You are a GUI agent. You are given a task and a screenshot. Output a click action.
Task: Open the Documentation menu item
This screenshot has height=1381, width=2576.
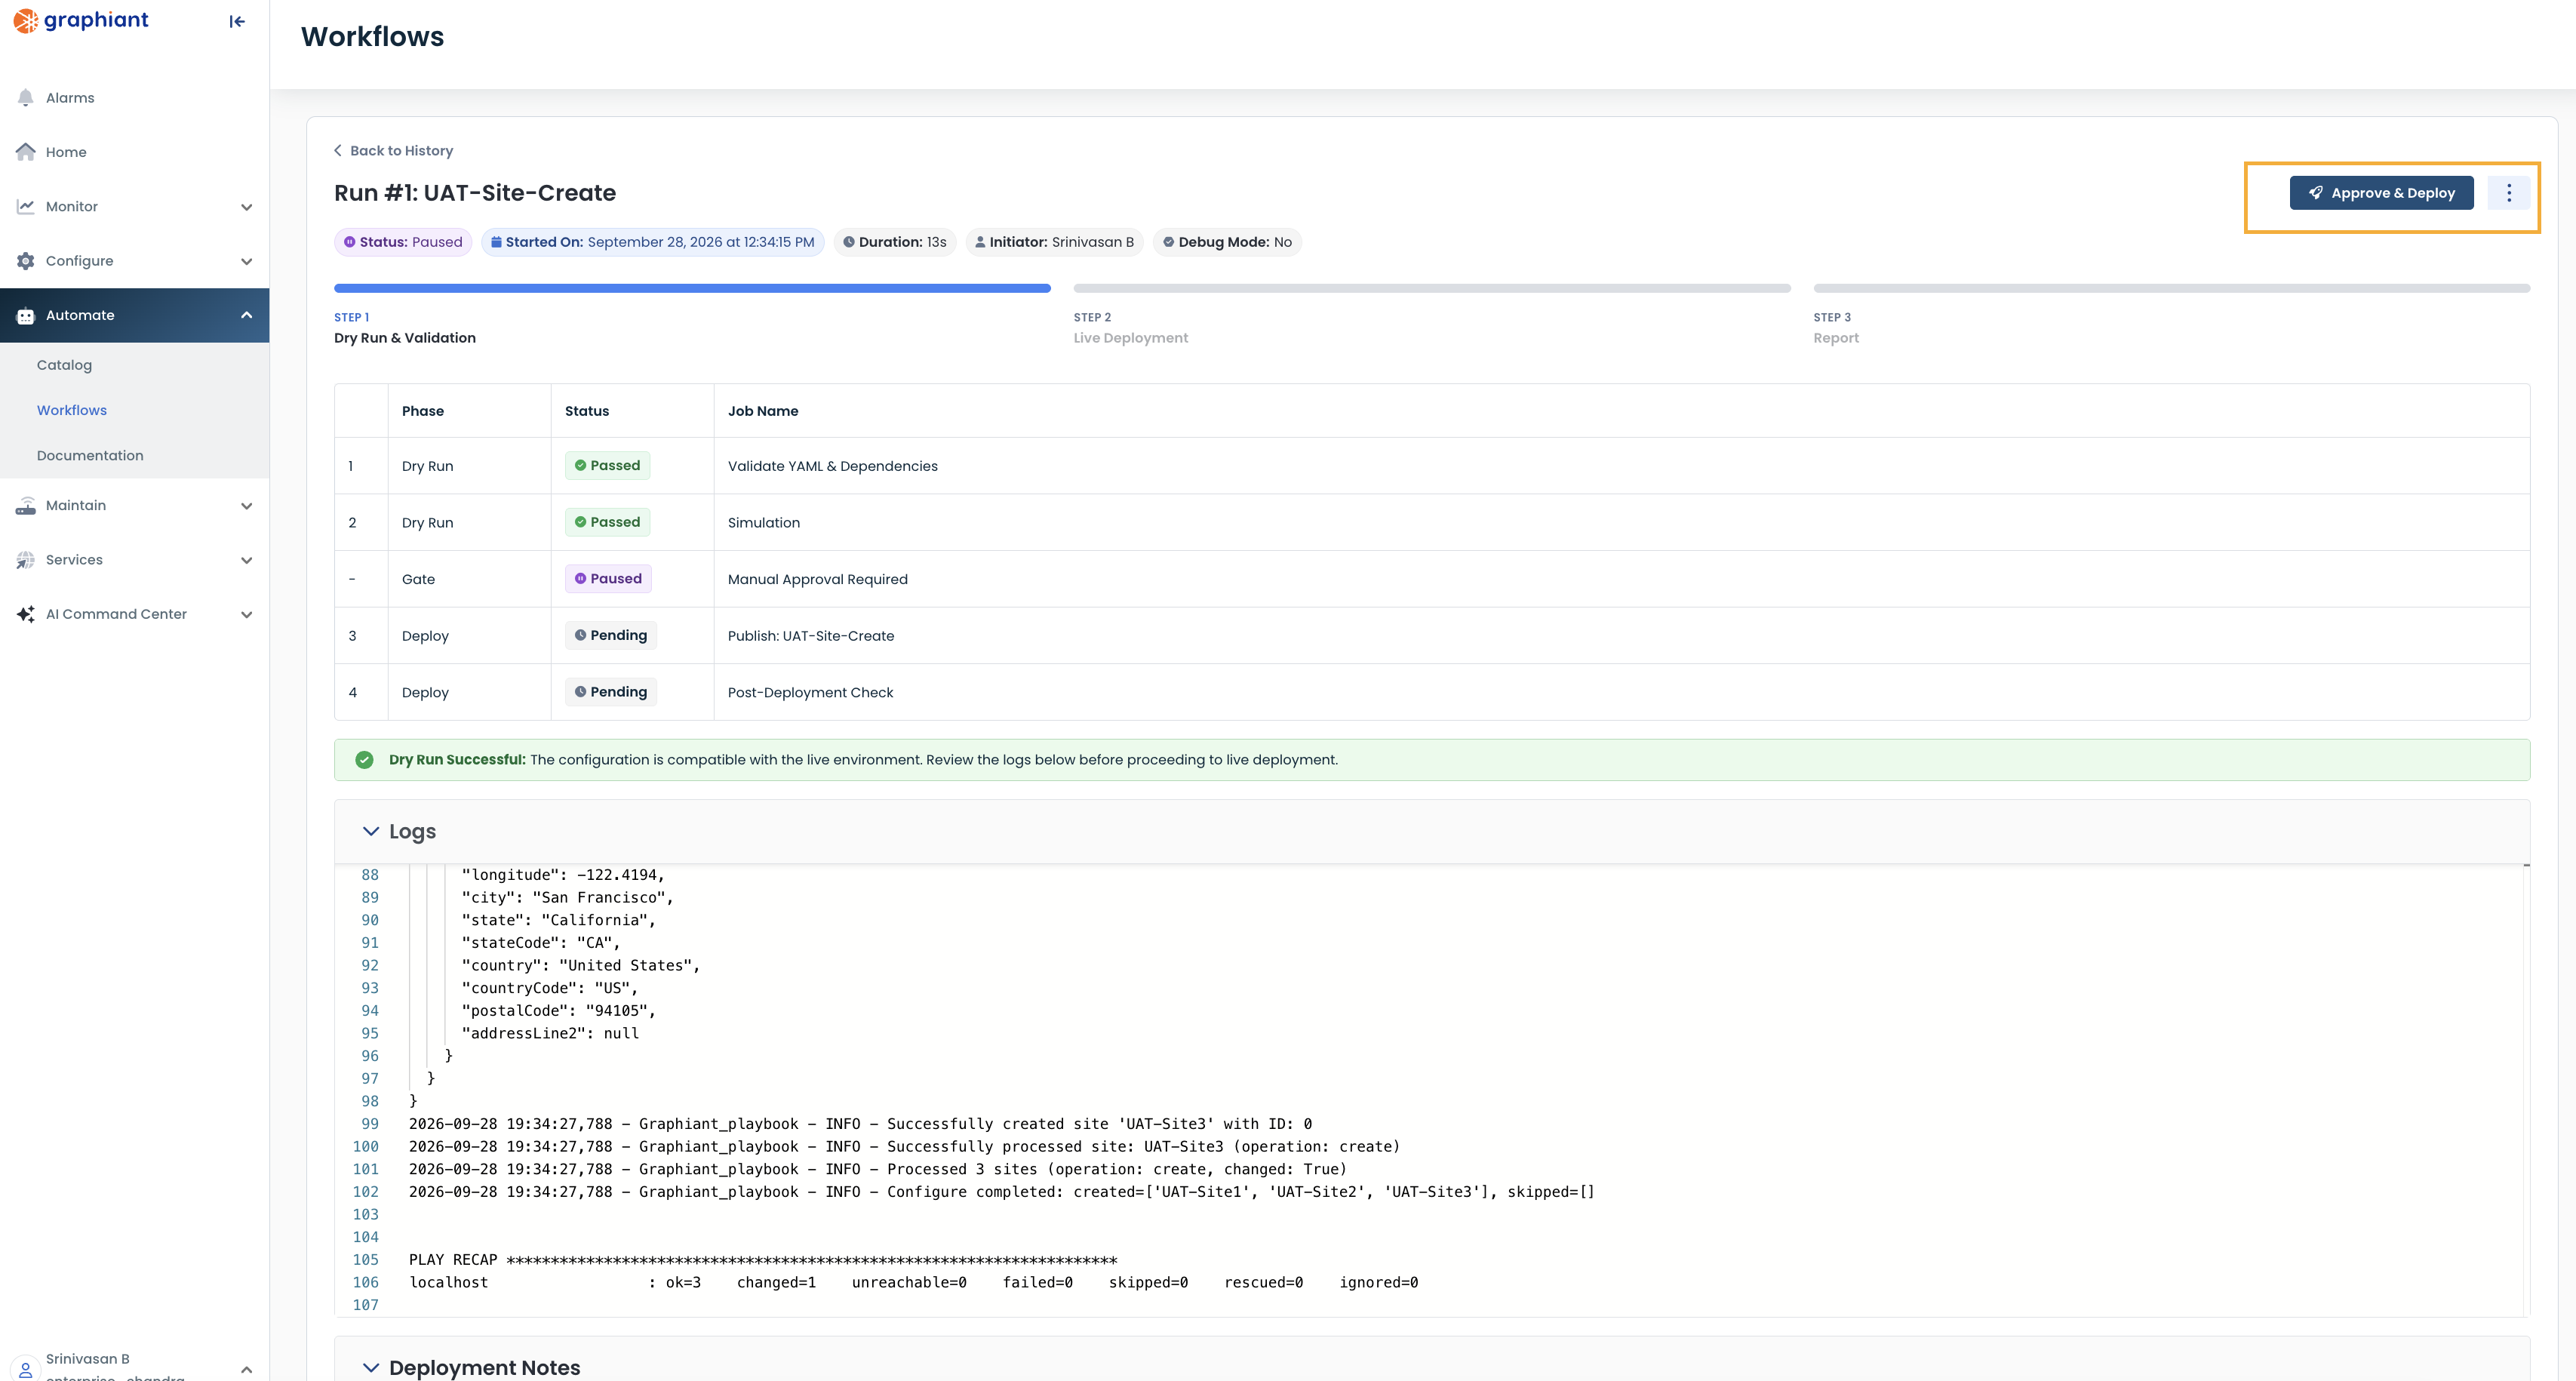click(x=90, y=455)
